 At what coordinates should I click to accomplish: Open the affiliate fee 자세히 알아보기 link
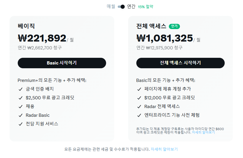[x=203, y=132]
